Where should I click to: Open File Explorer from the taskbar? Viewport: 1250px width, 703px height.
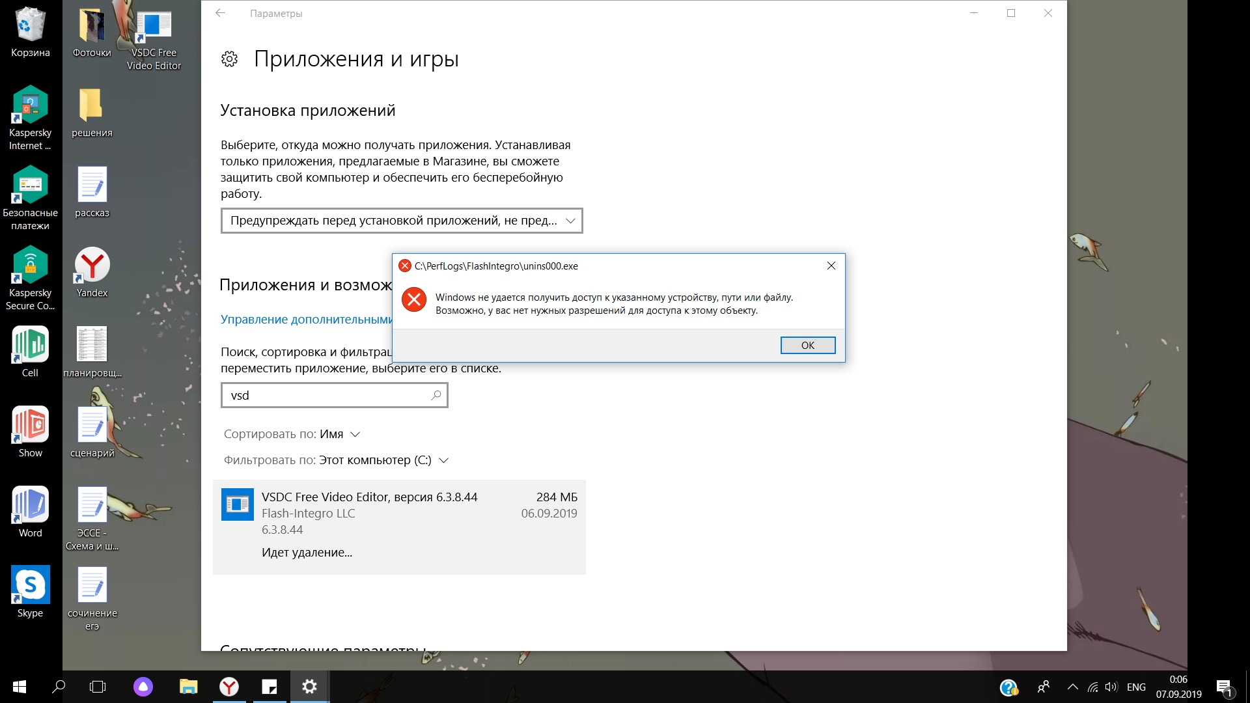tap(188, 687)
